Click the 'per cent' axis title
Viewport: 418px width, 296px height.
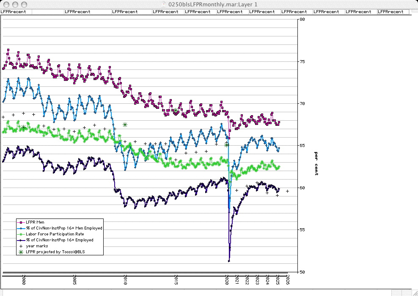pyautogui.click(x=316, y=163)
